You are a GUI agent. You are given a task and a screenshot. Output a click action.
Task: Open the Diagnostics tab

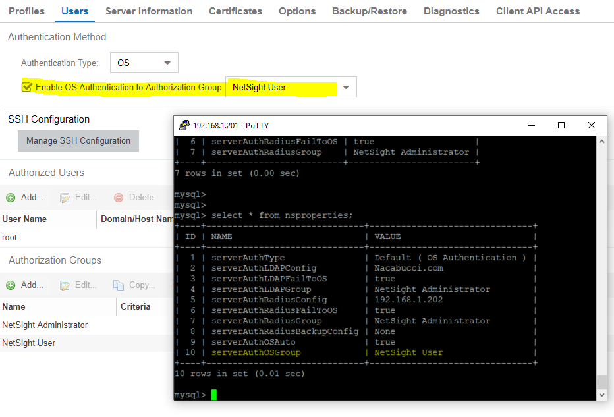pos(451,11)
